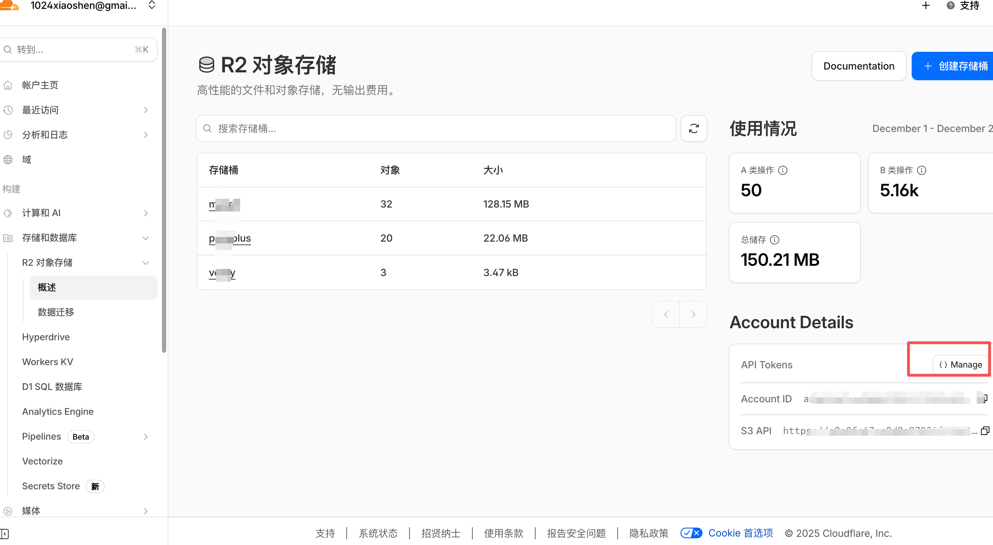This screenshot has height=545, width=993.
Task: Expand the Pipelines submenu
Action: pos(145,436)
